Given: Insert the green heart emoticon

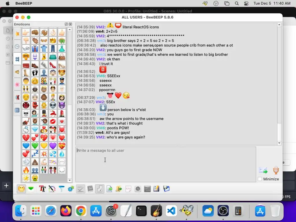Looking at the screenshot, I should 35,146.
